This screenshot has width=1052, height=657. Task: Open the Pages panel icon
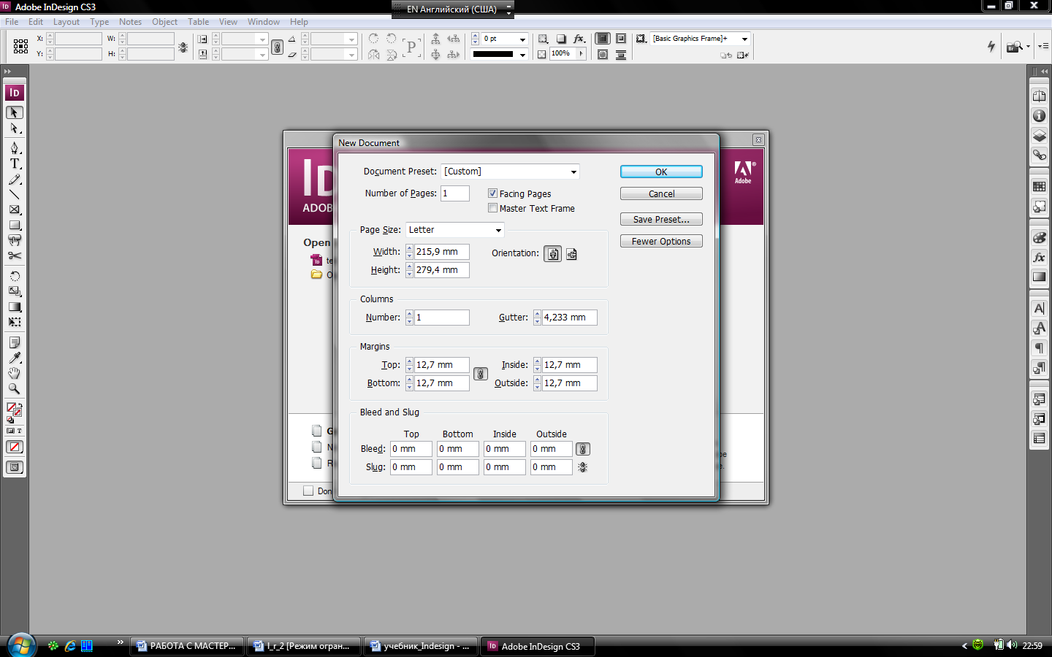[x=1039, y=96]
